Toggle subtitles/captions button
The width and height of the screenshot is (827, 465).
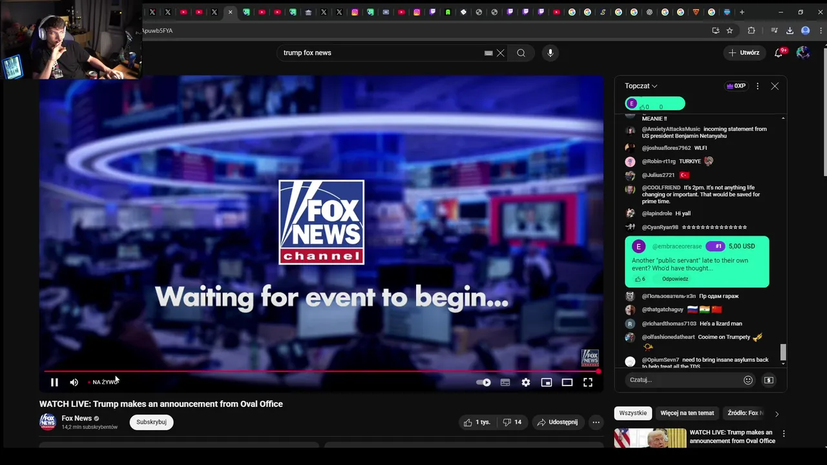pos(505,382)
